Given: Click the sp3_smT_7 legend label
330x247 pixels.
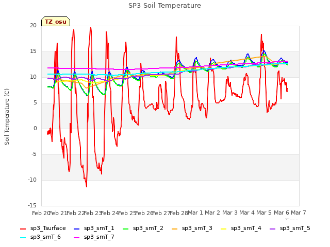Looking at the screenshot, I should (99, 237).
